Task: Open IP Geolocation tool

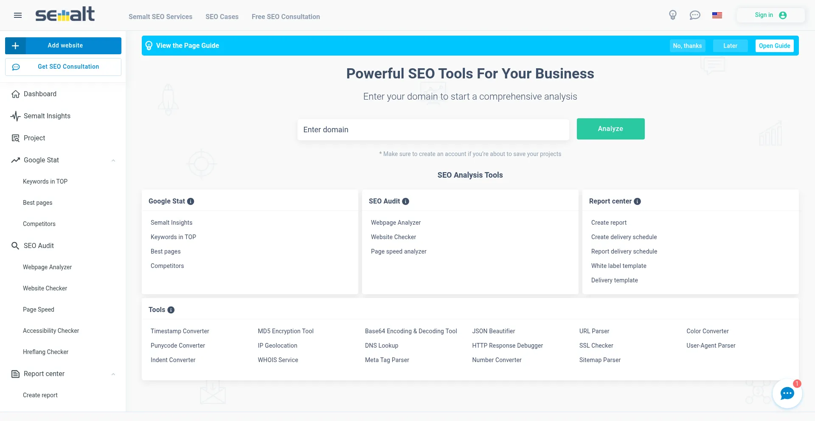Action: [x=278, y=346]
